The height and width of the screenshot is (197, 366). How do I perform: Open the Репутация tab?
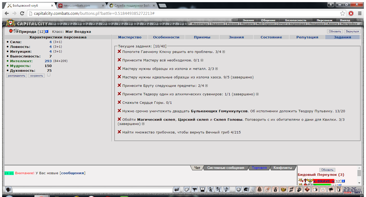(x=307, y=37)
